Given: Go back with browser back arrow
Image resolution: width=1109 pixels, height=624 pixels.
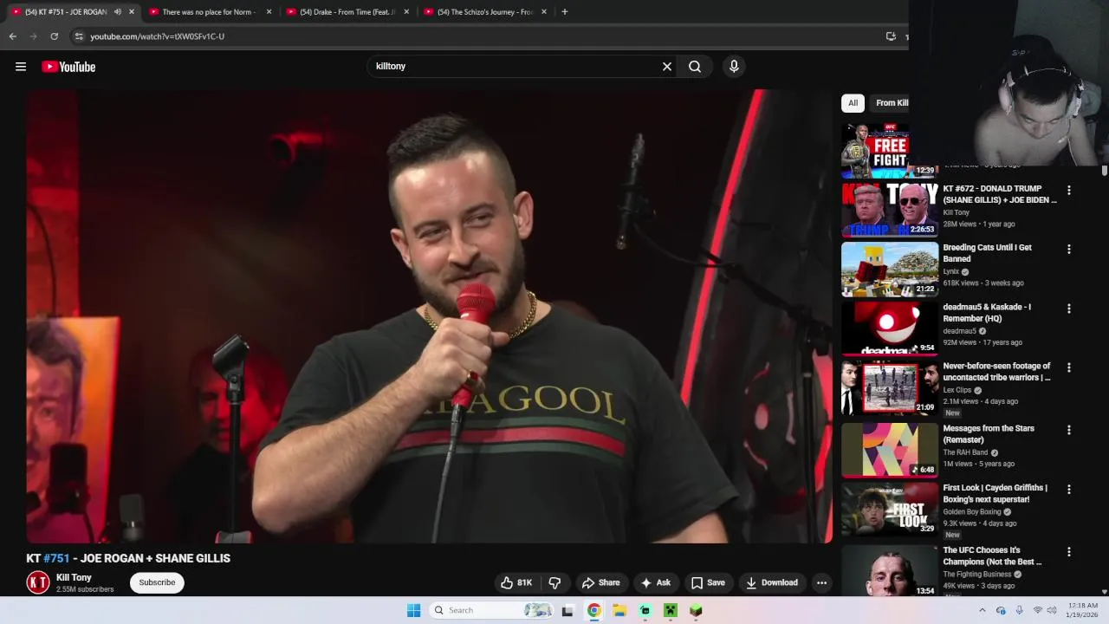Looking at the screenshot, I should [12, 36].
